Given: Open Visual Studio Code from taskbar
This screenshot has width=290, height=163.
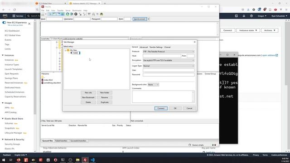Looking at the screenshot, I should (x=92, y=160).
